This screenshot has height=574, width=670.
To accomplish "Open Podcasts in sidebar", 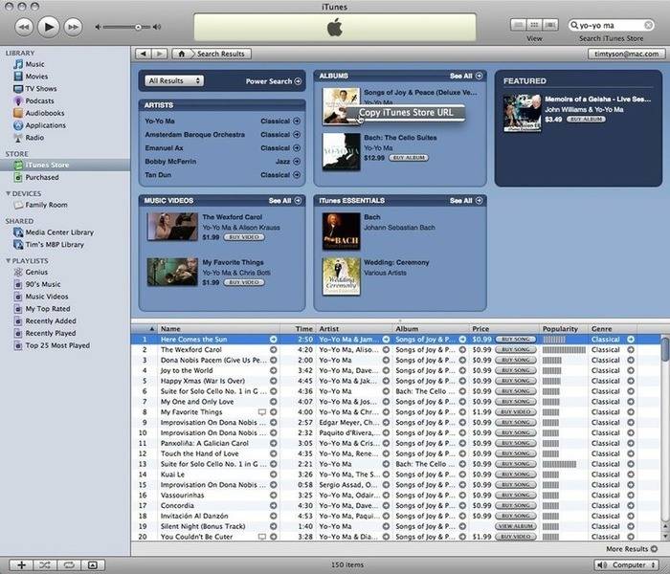I will coord(39,100).
